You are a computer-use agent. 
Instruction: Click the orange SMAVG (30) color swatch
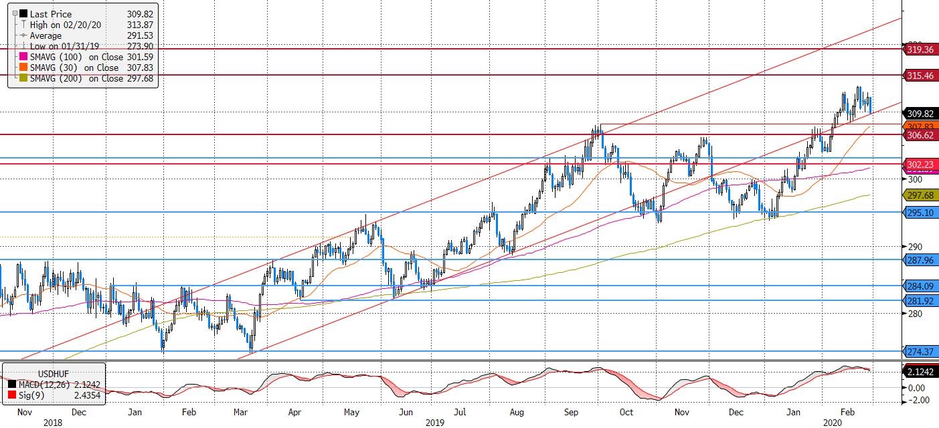click(23, 68)
